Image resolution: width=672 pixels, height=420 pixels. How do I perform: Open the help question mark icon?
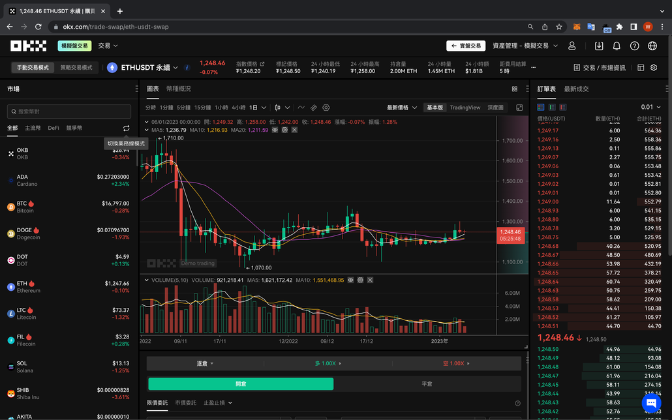pos(634,46)
